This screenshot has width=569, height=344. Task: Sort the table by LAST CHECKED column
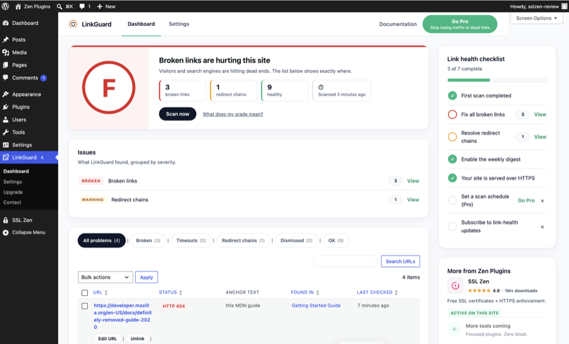(x=377, y=293)
